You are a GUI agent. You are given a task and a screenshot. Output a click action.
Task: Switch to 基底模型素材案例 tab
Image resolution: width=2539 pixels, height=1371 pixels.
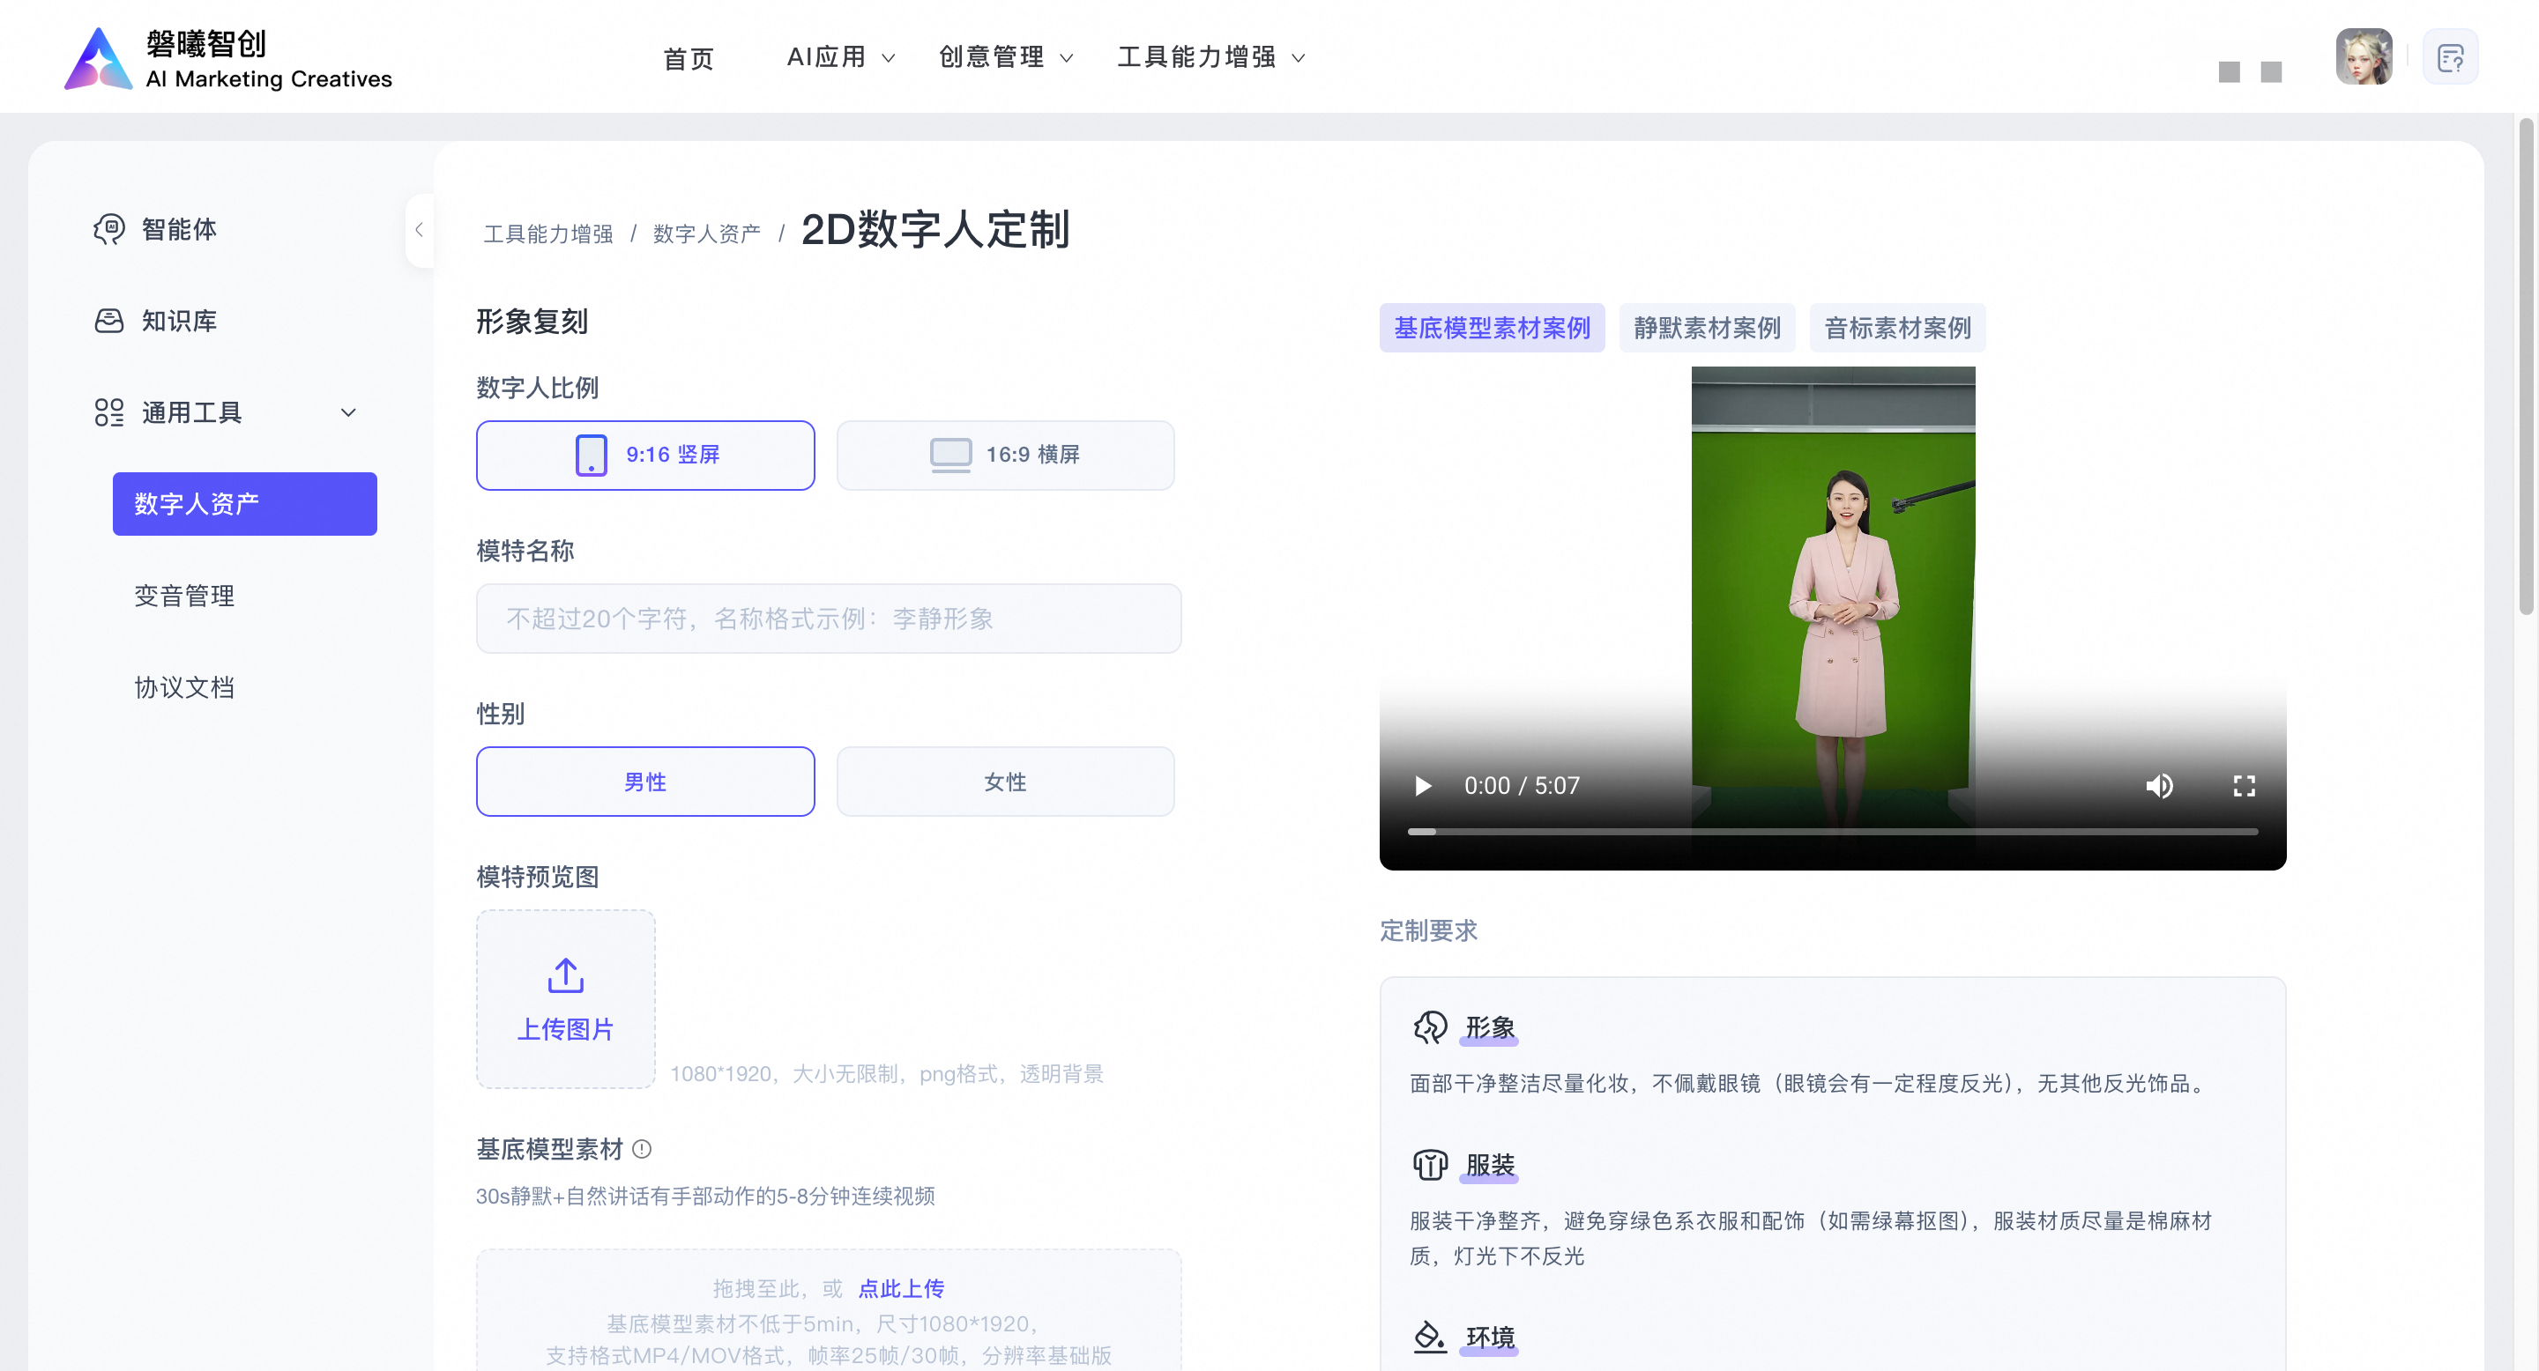[1492, 328]
